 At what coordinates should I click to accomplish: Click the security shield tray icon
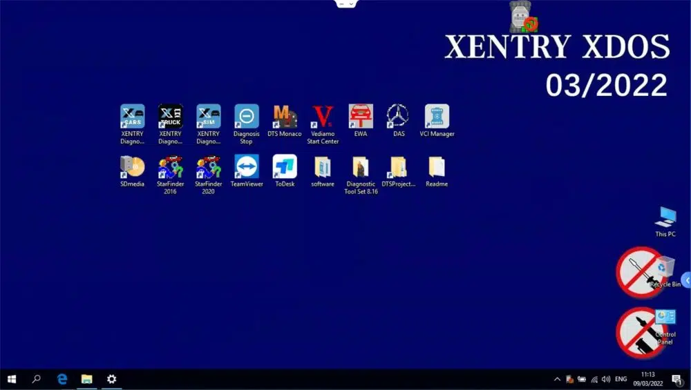click(x=569, y=380)
